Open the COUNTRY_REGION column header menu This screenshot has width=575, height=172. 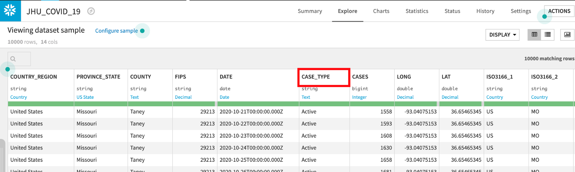(x=34, y=77)
